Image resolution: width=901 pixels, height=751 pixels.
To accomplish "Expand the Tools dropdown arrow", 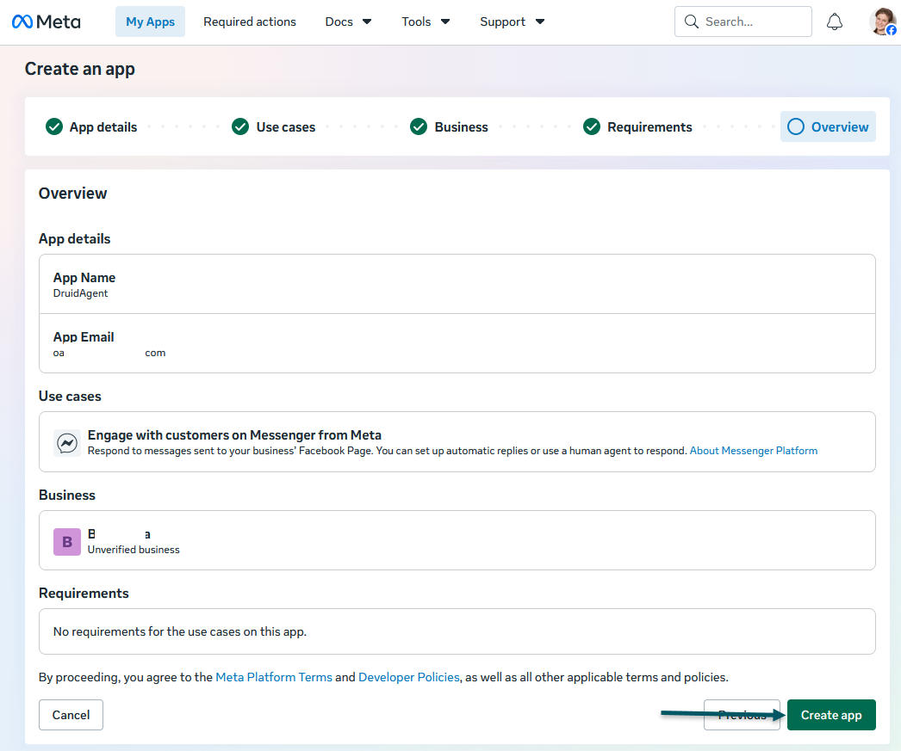I will (445, 22).
